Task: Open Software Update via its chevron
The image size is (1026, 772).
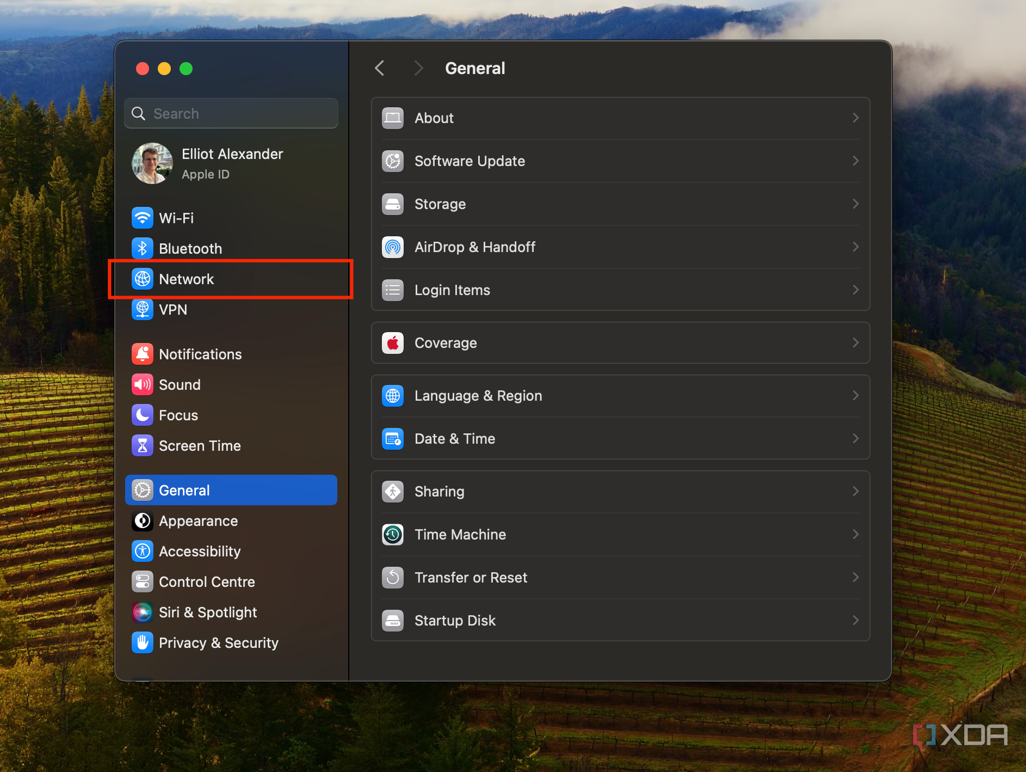Action: point(856,161)
